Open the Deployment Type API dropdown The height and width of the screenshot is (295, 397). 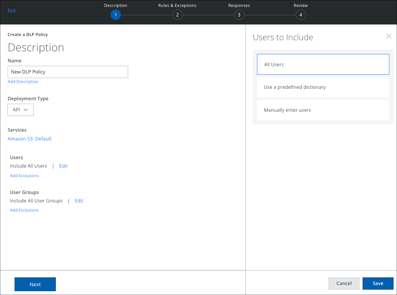coord(21,110)
